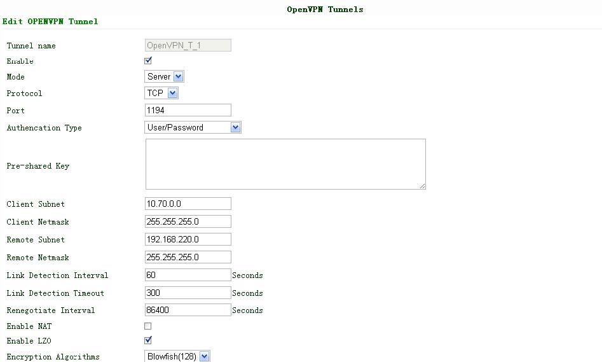Screen dimensions: 602x362
Task: Click the disabled Tunnel name field
Action: click(x=188, y=46)
